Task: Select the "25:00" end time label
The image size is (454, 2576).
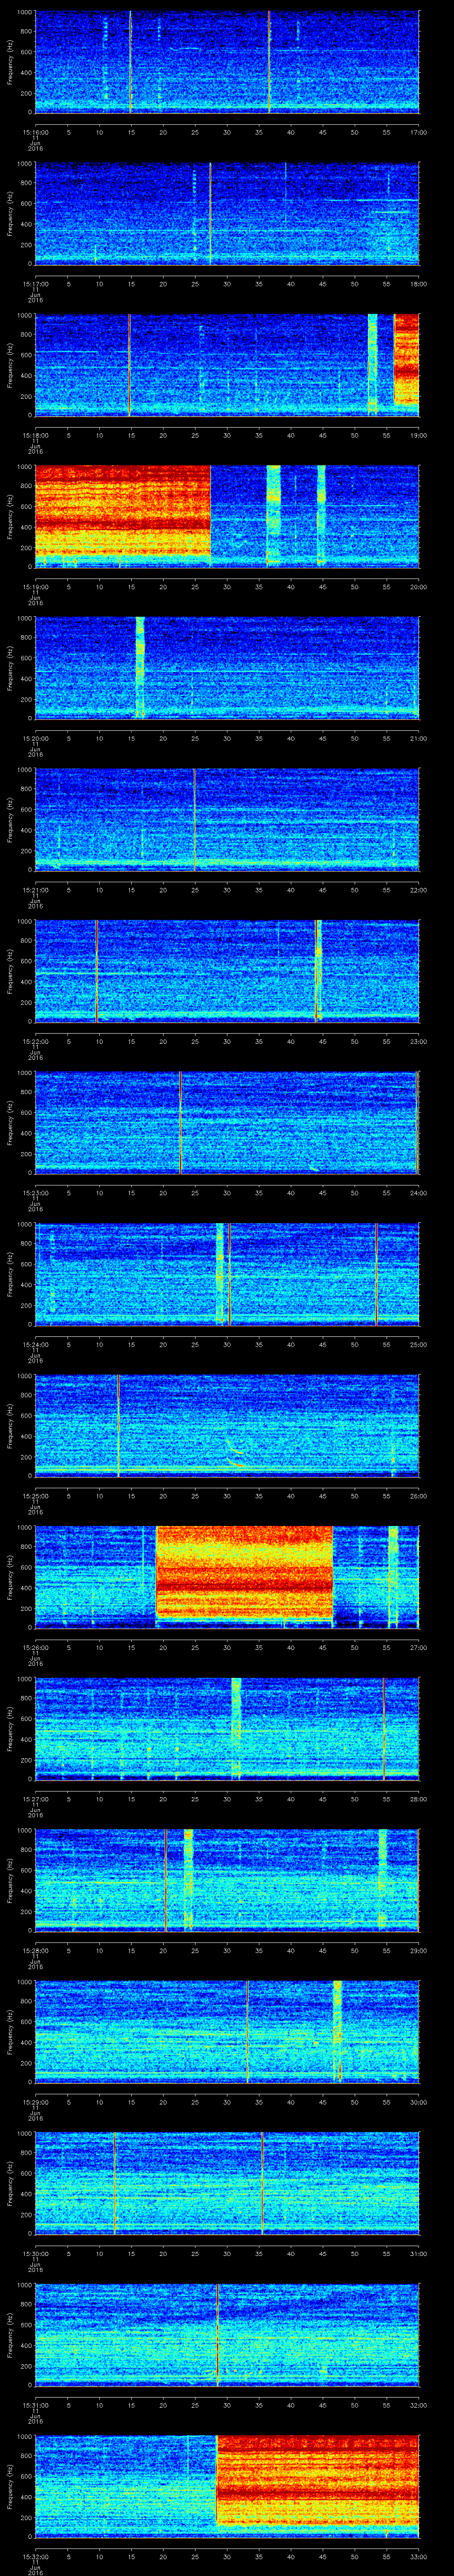Action: click(x=418, y=1344)
